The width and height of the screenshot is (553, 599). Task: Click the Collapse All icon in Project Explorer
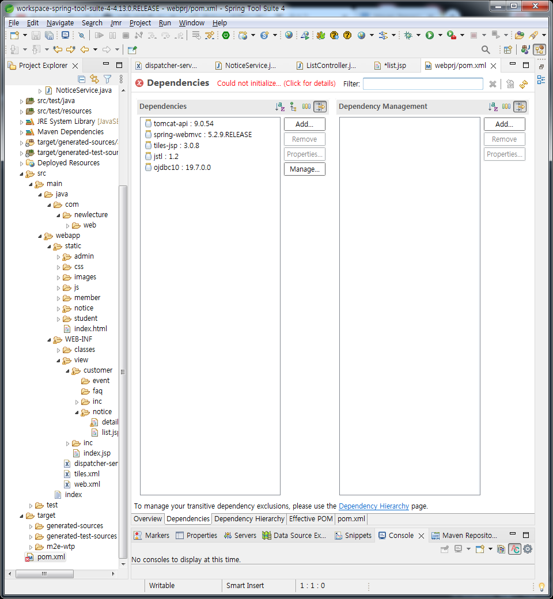pyautogui.click(x=81, y=79)
